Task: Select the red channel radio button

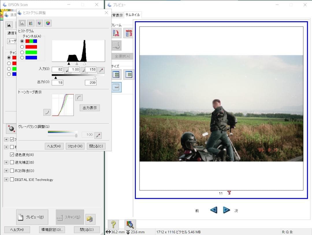Action: (x=22, y=47)
